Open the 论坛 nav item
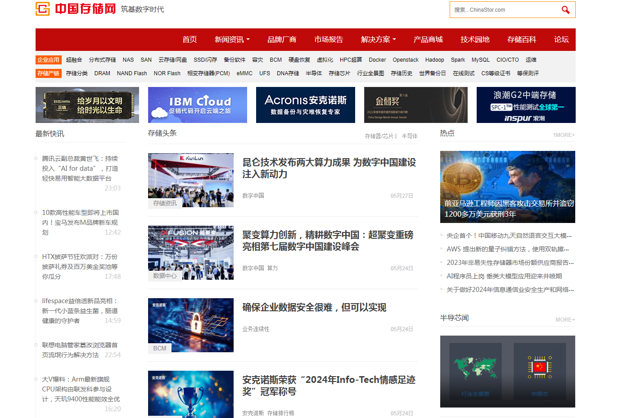 [x=561, y=40]
